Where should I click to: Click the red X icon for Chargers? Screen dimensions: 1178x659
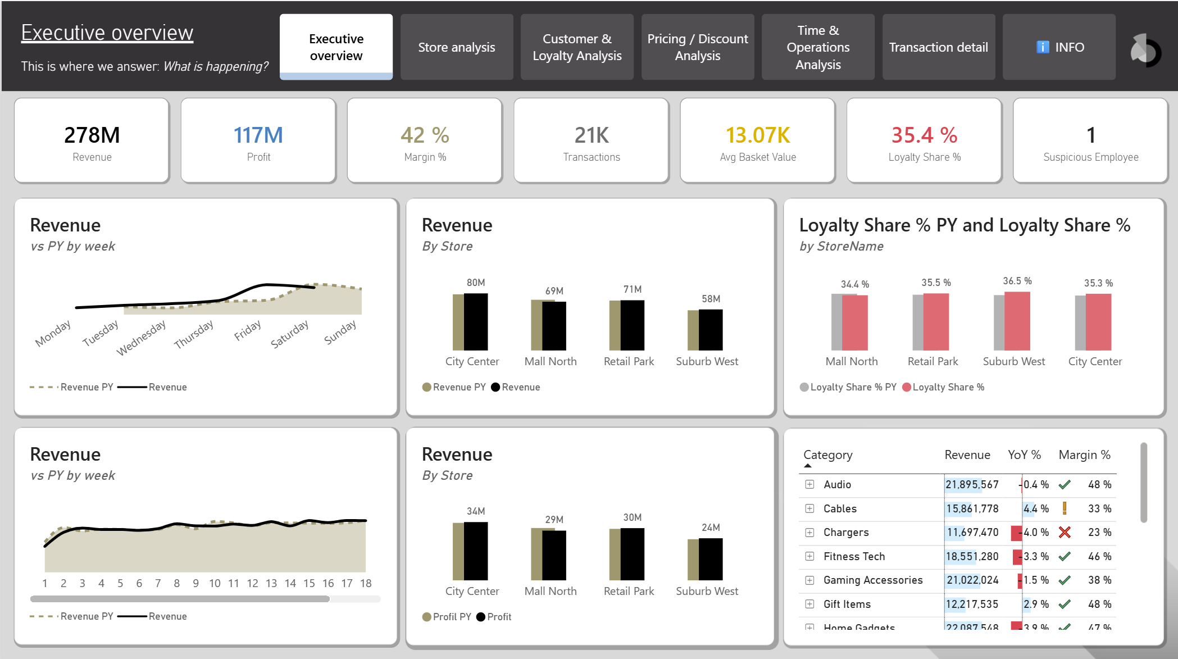pos(1065,532)
